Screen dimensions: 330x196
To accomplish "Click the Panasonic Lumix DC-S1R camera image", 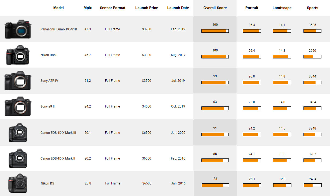I will coord(18,29).
